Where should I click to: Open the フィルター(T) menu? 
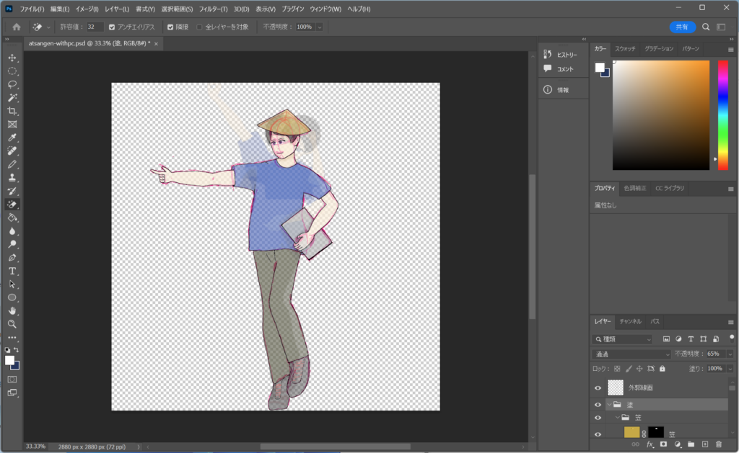click(x=213, y=9)
